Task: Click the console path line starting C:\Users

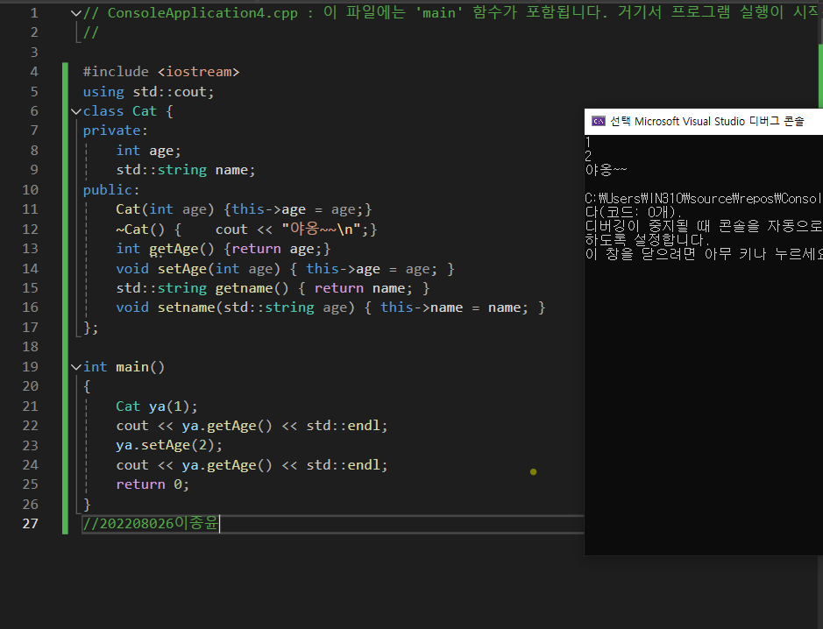Action: tap(703, 199)
